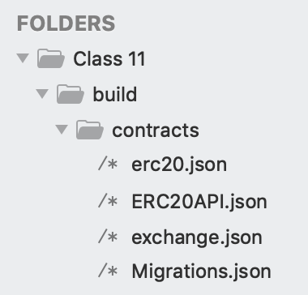Click the file type icon beside Migrations.json
The image size is (308, 295).
(108, 271)
